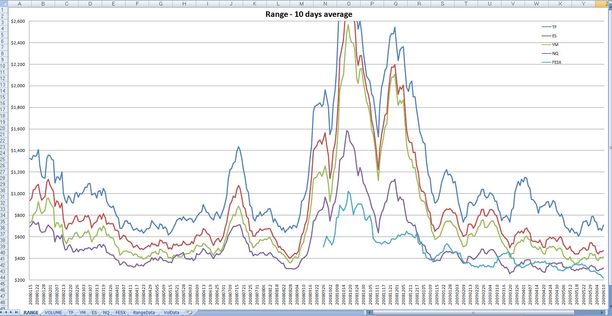Jump to the last sheet tab arrow
This screenshot has height=316, width=612.
[17, 312]
